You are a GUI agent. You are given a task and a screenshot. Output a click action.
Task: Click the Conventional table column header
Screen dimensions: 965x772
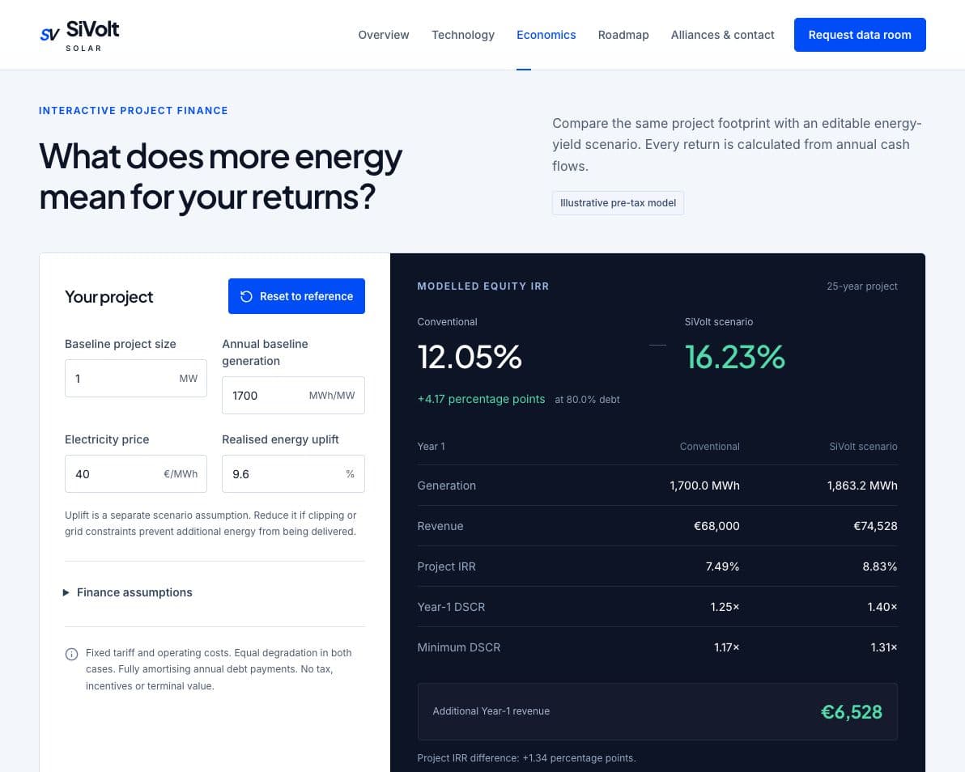coord(710,447)
